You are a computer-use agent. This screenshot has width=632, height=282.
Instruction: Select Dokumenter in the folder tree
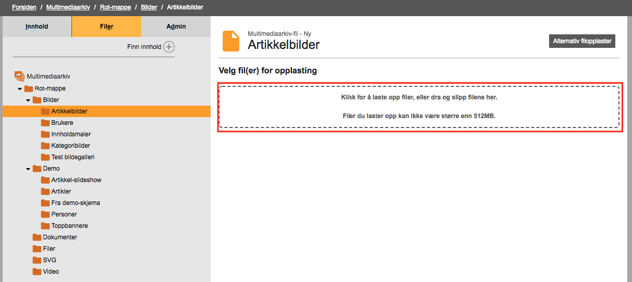(60, 237)
